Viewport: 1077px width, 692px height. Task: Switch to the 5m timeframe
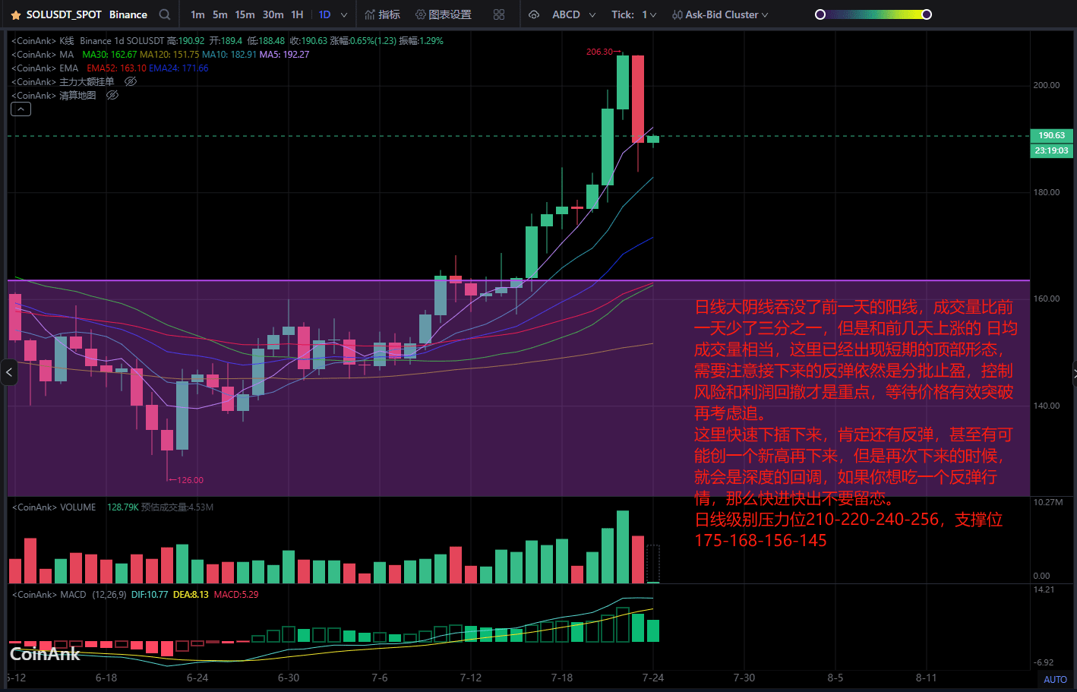220,14
